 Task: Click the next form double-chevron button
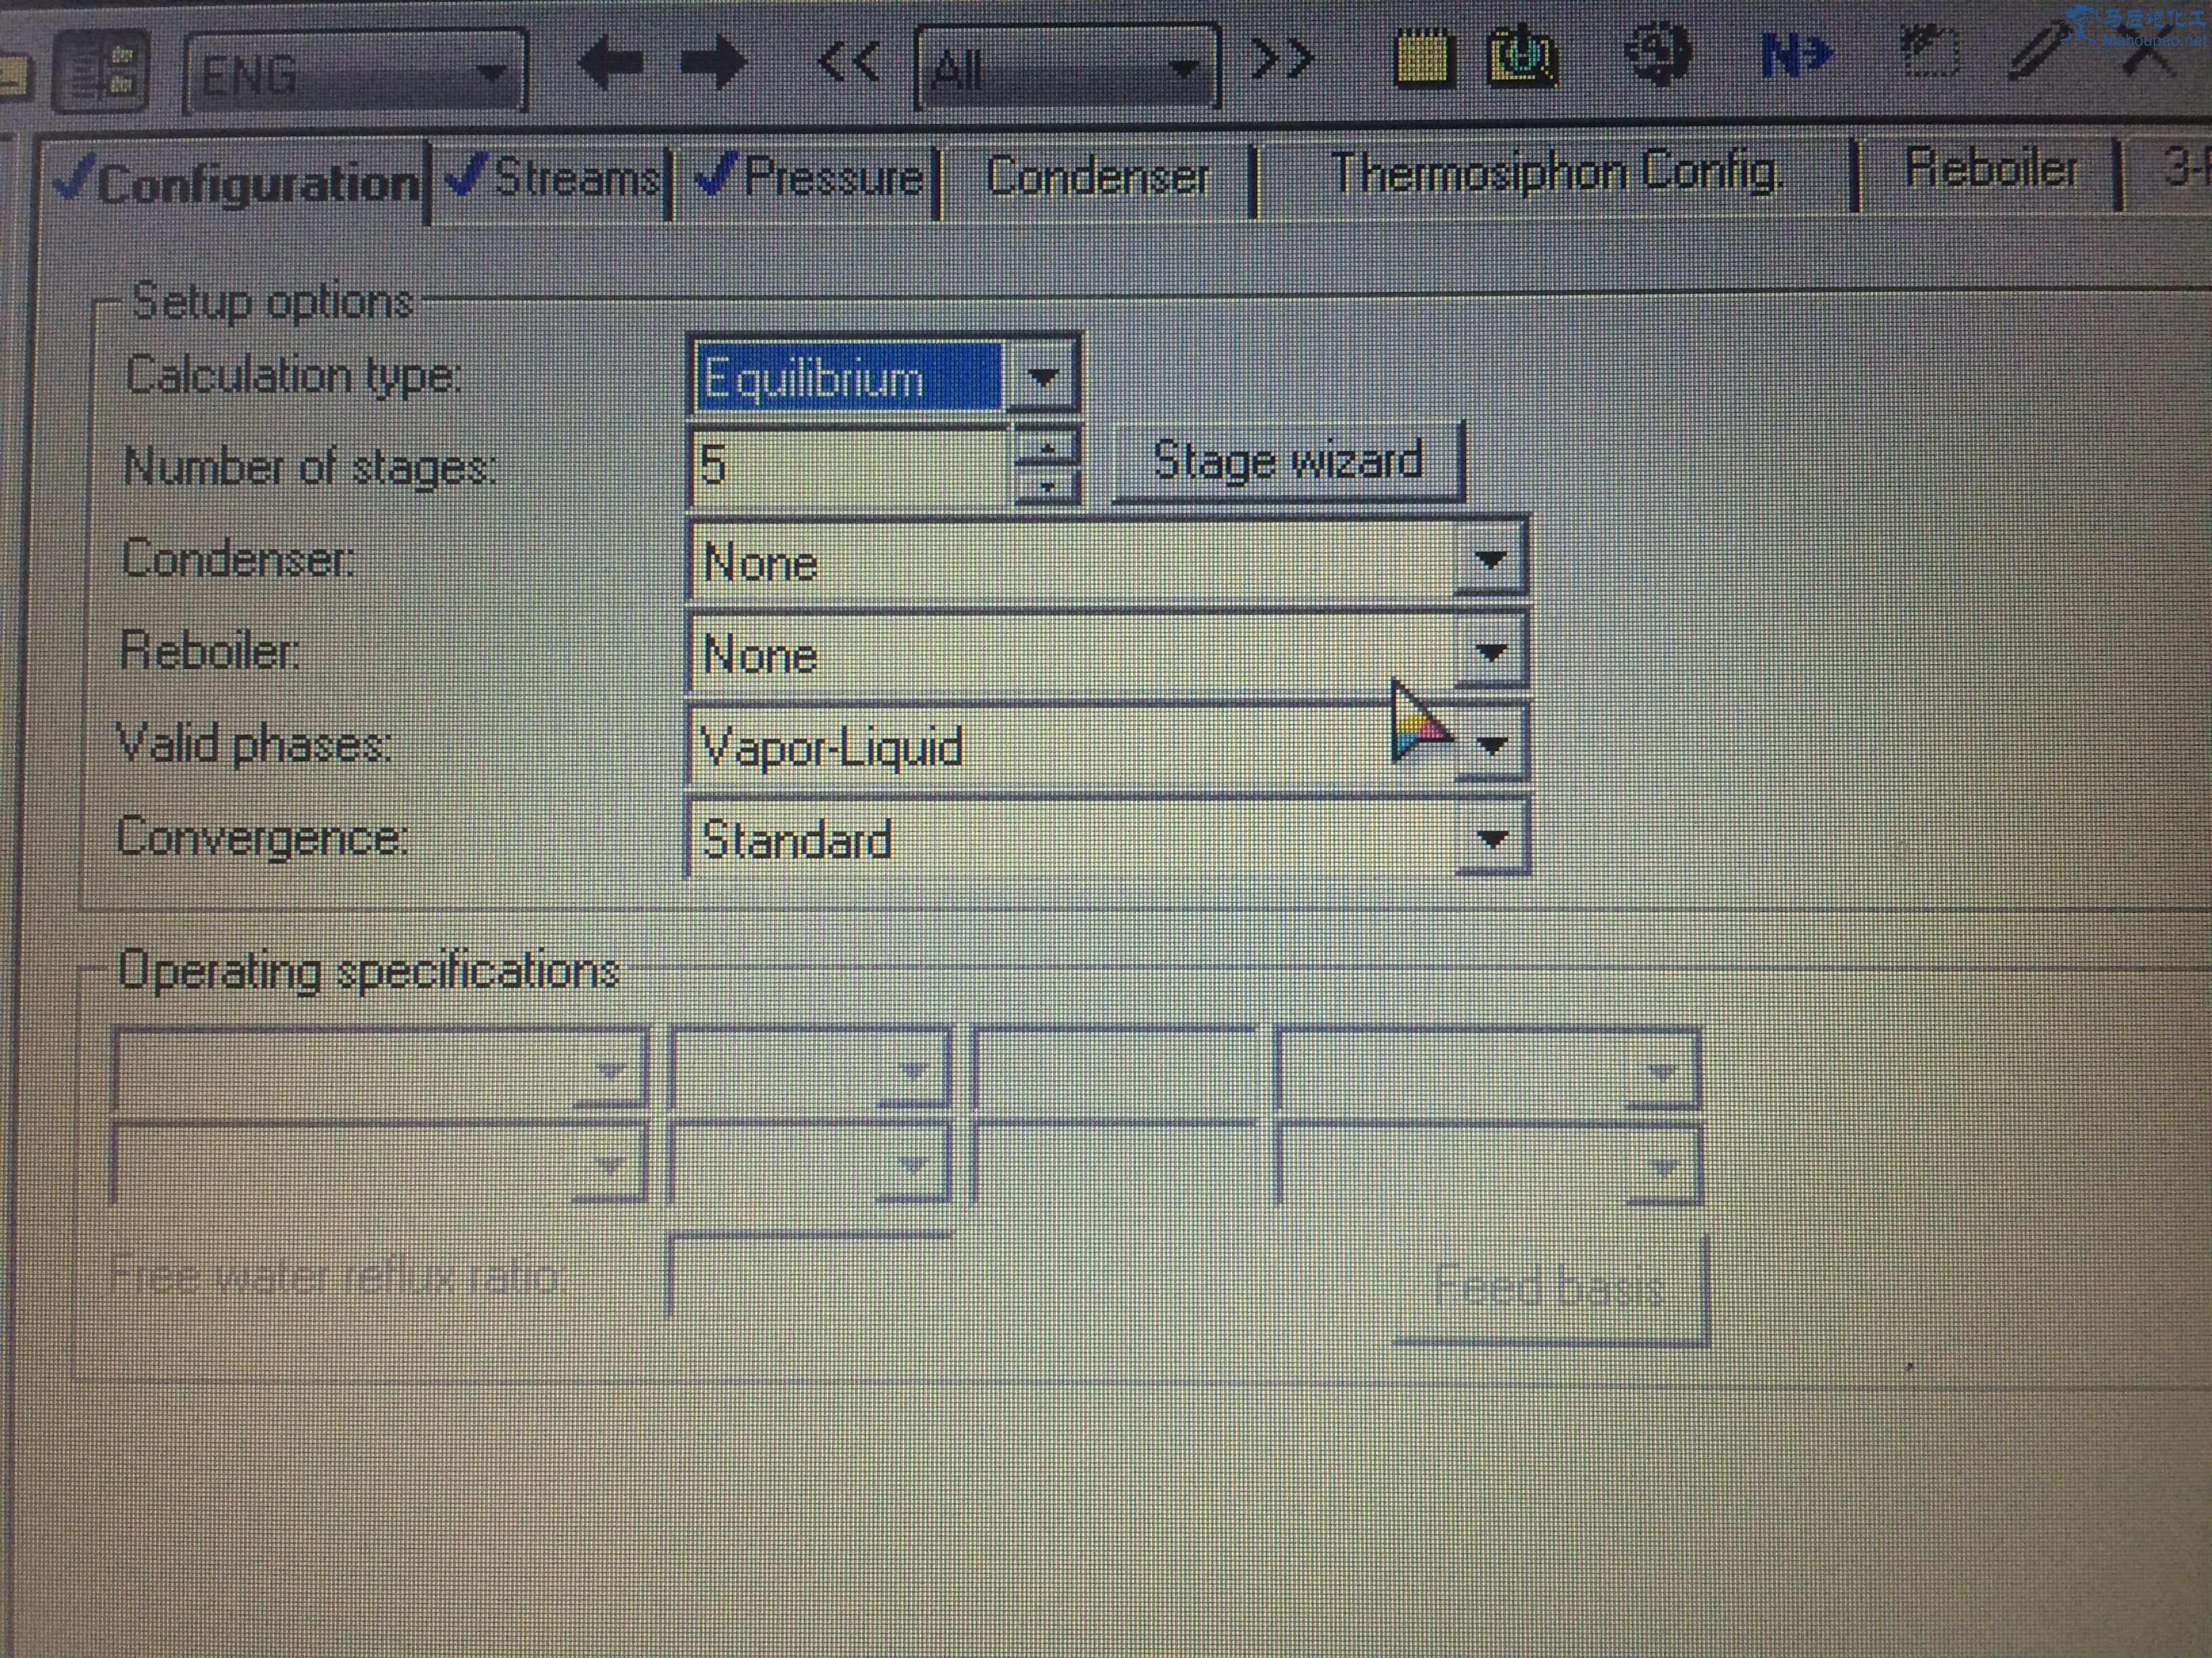(1282, 59)
